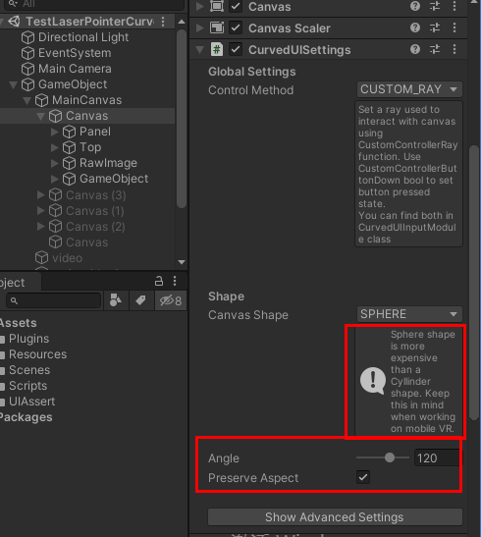481x537 pixels.
Task: Collapse the selected Canvas tree node
Action: [41, 116]
